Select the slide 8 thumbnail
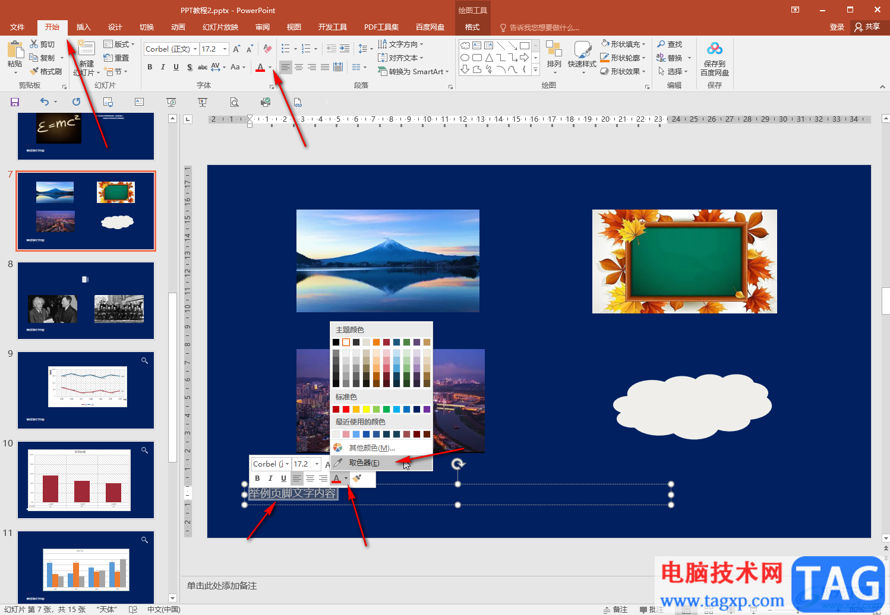 86,301
